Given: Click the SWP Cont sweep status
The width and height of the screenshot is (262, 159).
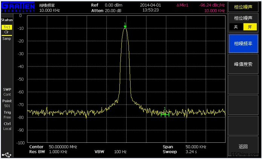Looking at the screenshot, I should coord(7,92).
